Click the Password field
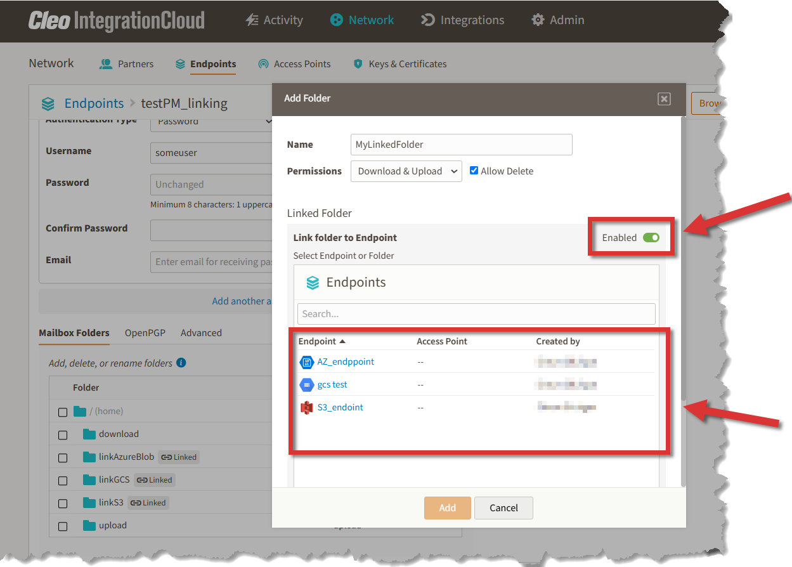 (x=212, y=185)
